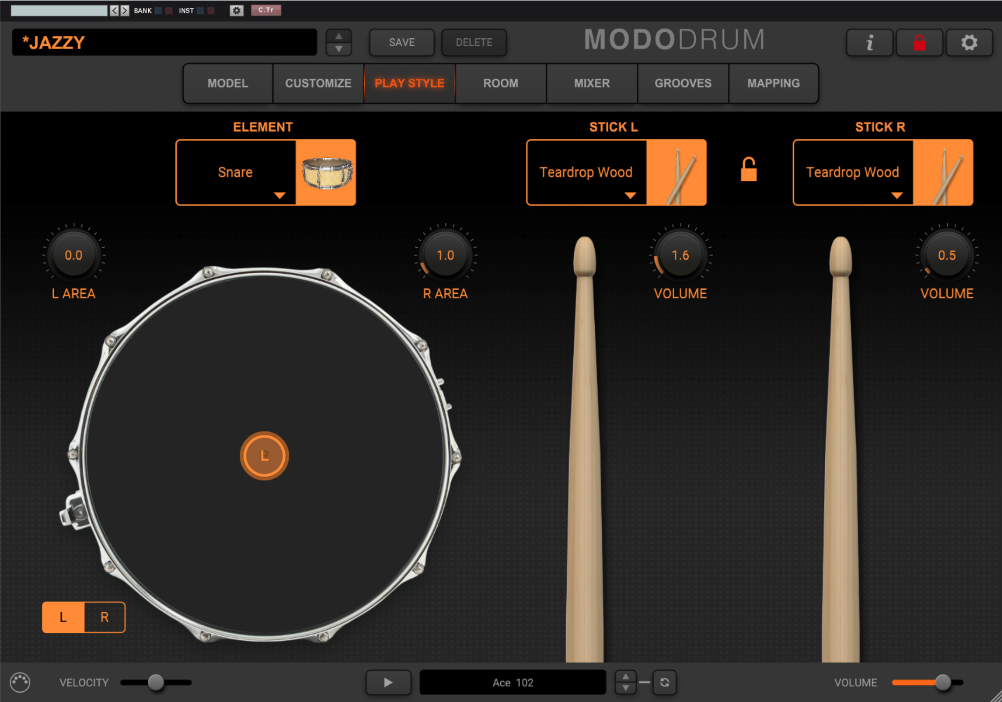Select the next groove with up arrow
1002x702 pixels.
pyautogui.click(x=625, y=676)
